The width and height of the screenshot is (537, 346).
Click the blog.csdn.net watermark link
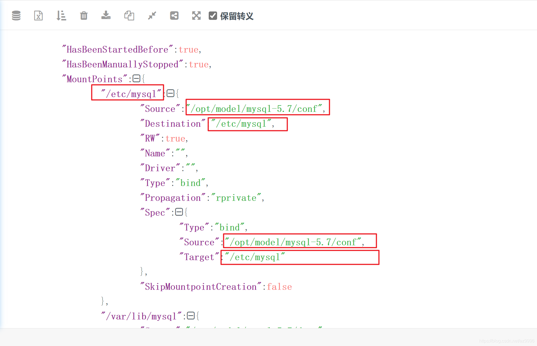pos(506,341)
